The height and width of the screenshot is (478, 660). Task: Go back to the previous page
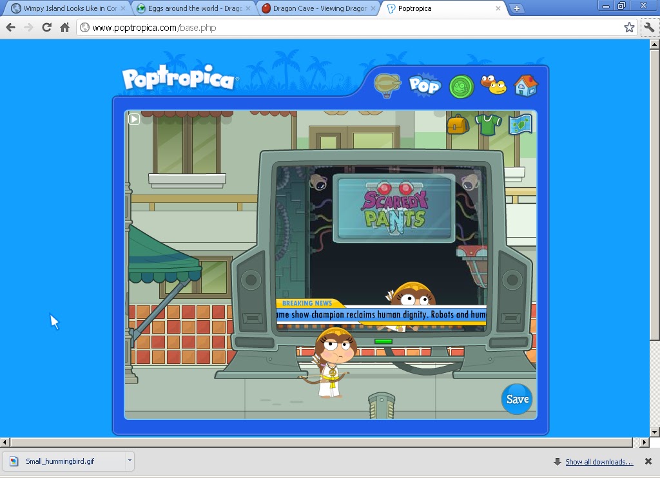point(11,27)
